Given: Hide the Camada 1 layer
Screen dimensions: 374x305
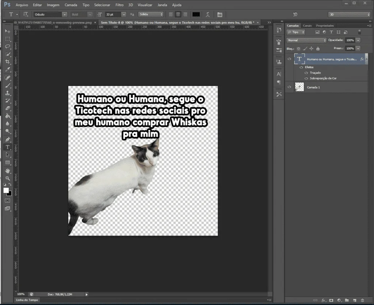Looking at the screenshot, I should (289, 87).
